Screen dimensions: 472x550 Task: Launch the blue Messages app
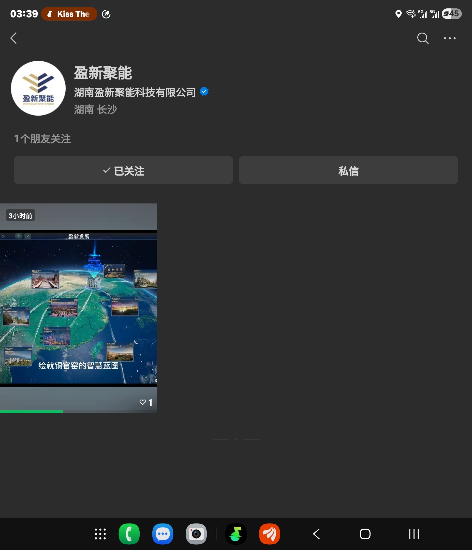[x=163, y=534]
